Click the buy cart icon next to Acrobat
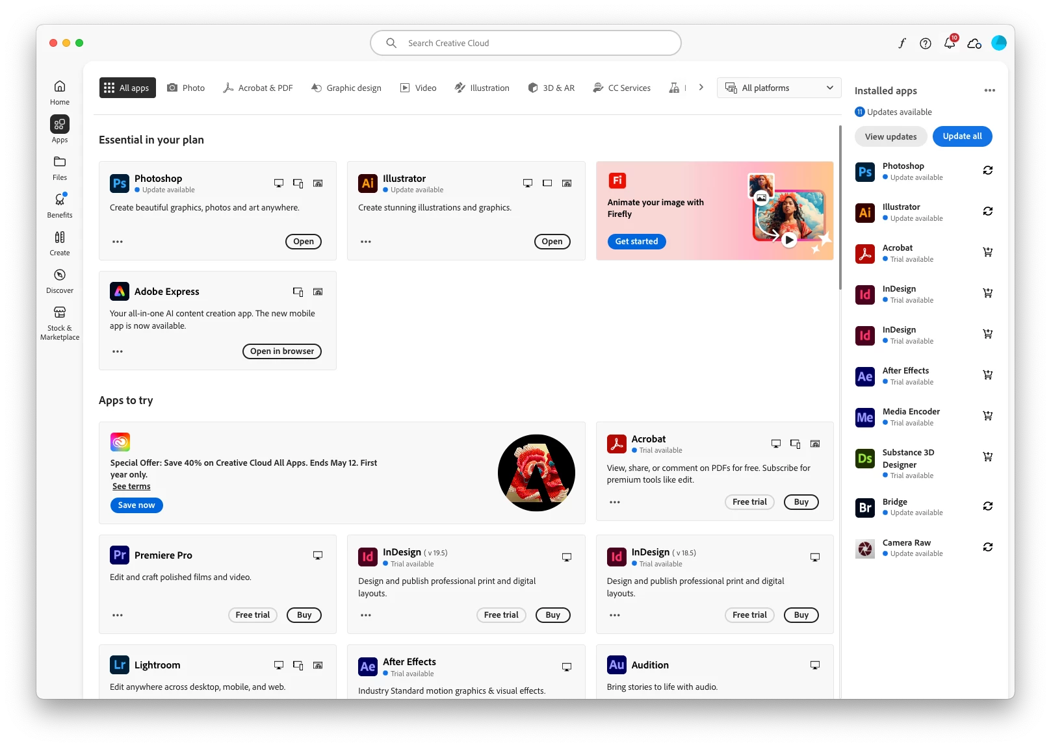 tap(988, 252)
